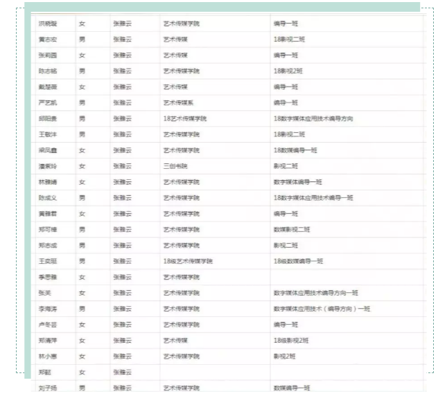The image size is (447, 396).
Task: Click the name cell 严艺凯
Action: (x=48, y=102)
